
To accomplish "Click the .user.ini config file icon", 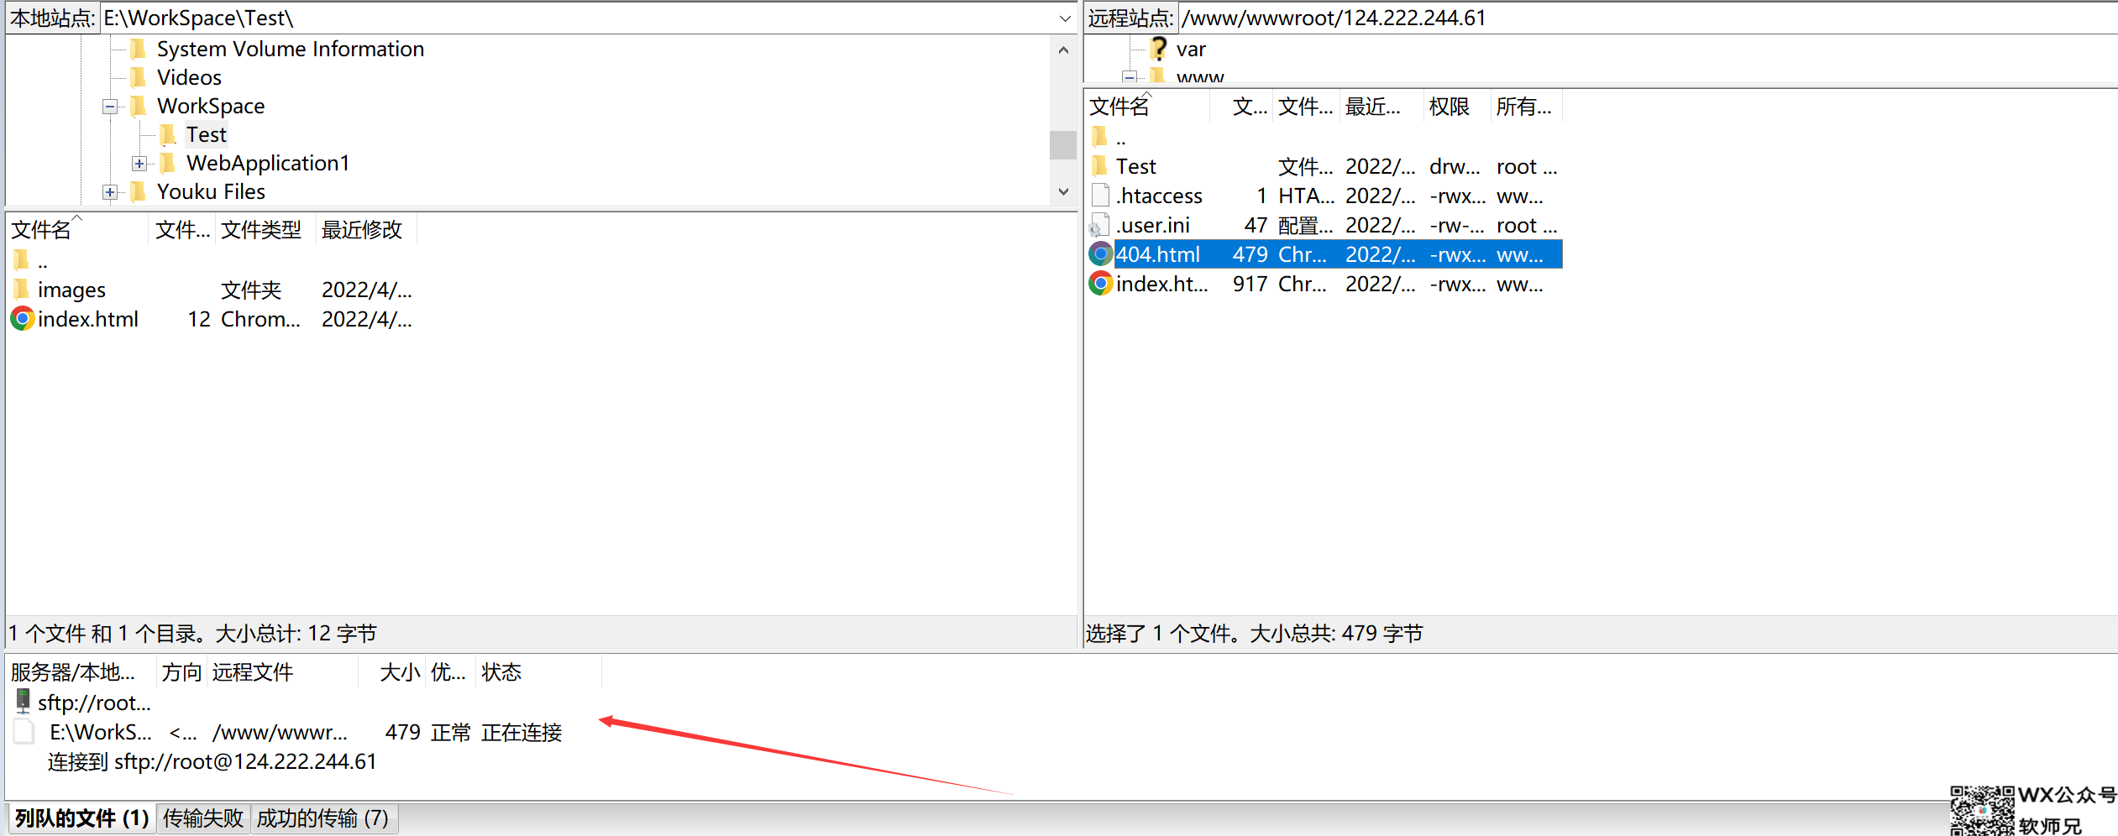I will click(x=1100, y=225).
